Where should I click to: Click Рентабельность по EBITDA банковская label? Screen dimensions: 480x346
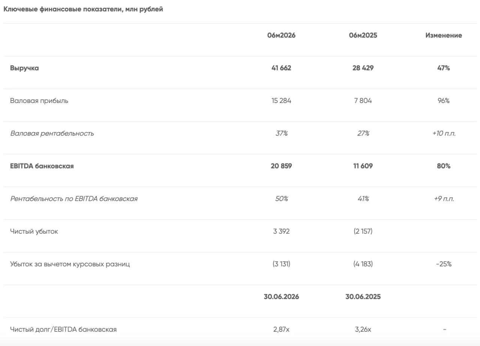[74, 198]
